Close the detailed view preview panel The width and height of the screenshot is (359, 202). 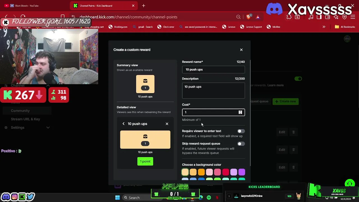[167, 124]
